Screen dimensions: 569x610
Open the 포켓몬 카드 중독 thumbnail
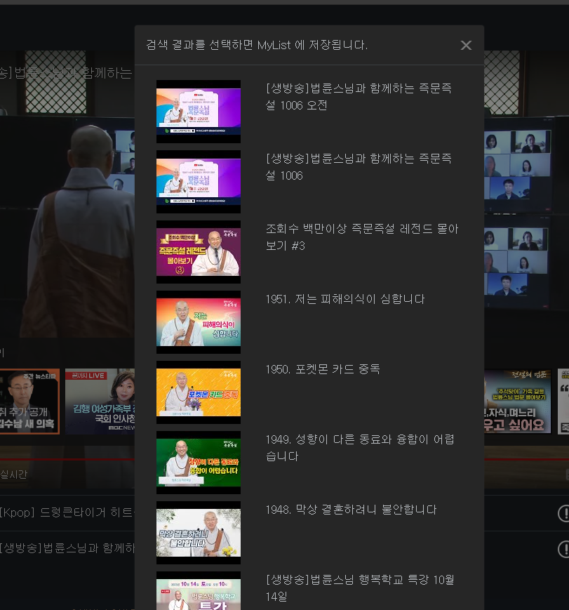[199, 392]
